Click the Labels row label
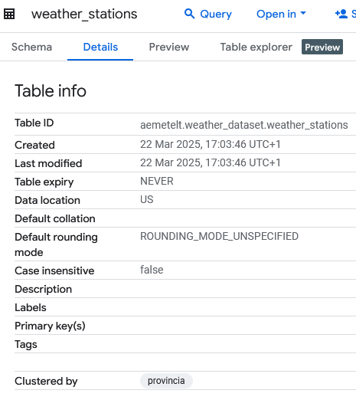Image resolution: width=356 pixels, height=400 pixels. click(x=31, y=307)
